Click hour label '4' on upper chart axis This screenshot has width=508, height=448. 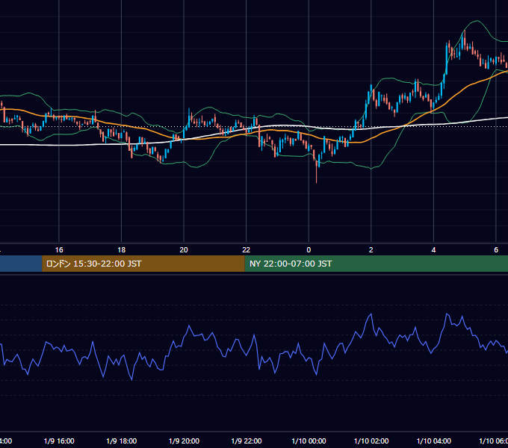coord(433,250)
